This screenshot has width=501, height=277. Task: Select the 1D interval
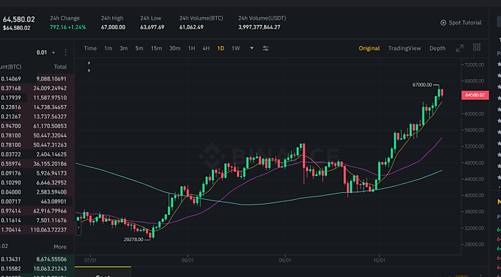coord(221,48)
